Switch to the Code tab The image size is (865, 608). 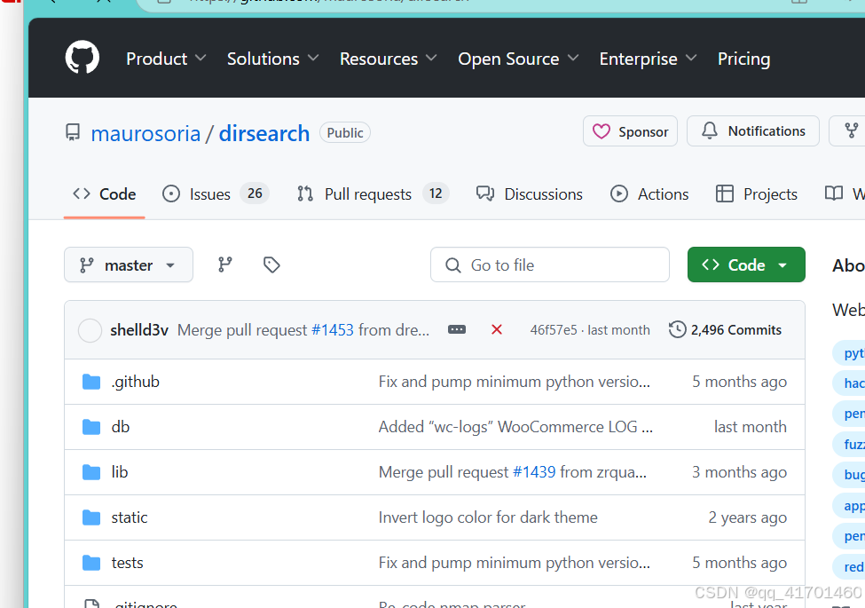[x=105, y=194]
